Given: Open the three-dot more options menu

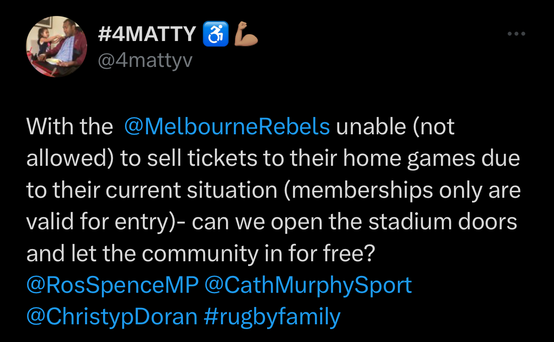Looking at the screenshot, I should (516, 34).
